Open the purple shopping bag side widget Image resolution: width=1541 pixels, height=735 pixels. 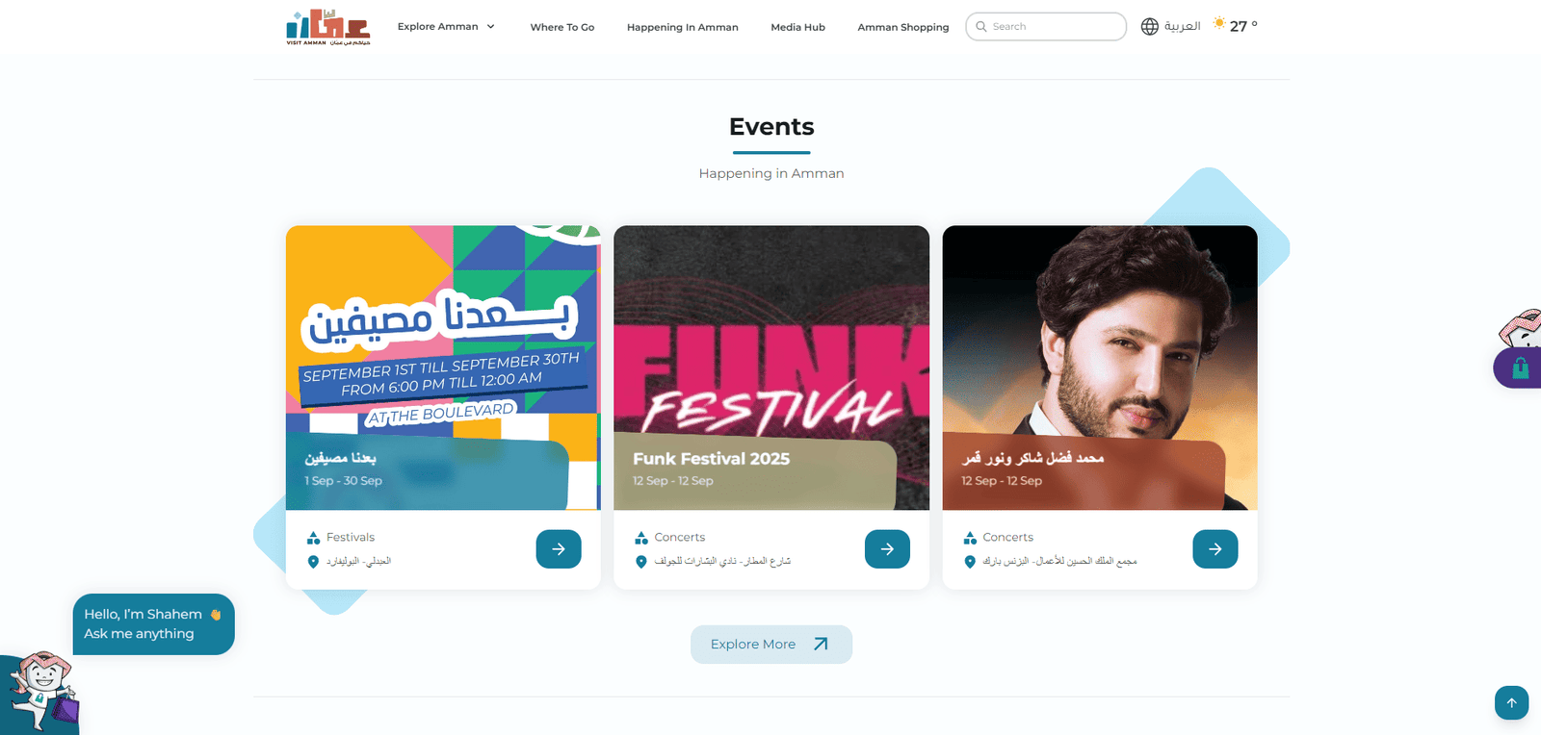coord(1519,367)
